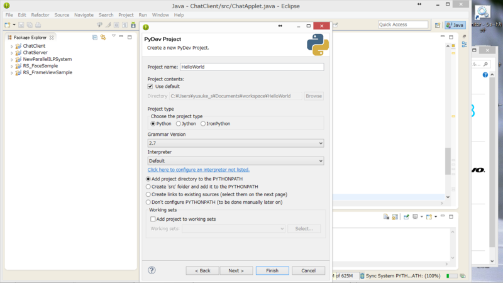Click the Toggle Block Selection toolbar icon
The image size is (503, 283).
(x=116, y=25)
